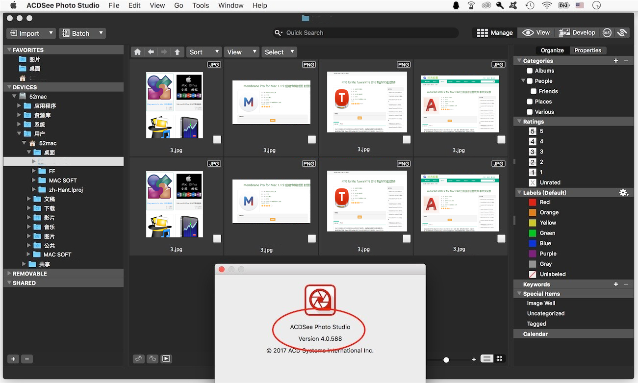Viewport: 638px width, 383px height.
Task: Add a new category with plus icon
Action: point(616,61)
